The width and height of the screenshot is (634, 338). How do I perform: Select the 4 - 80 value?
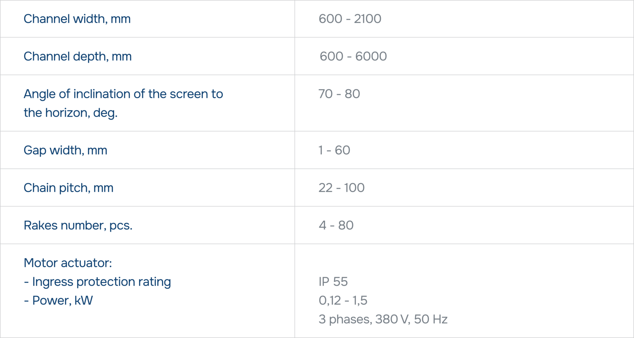coord(336,225)
